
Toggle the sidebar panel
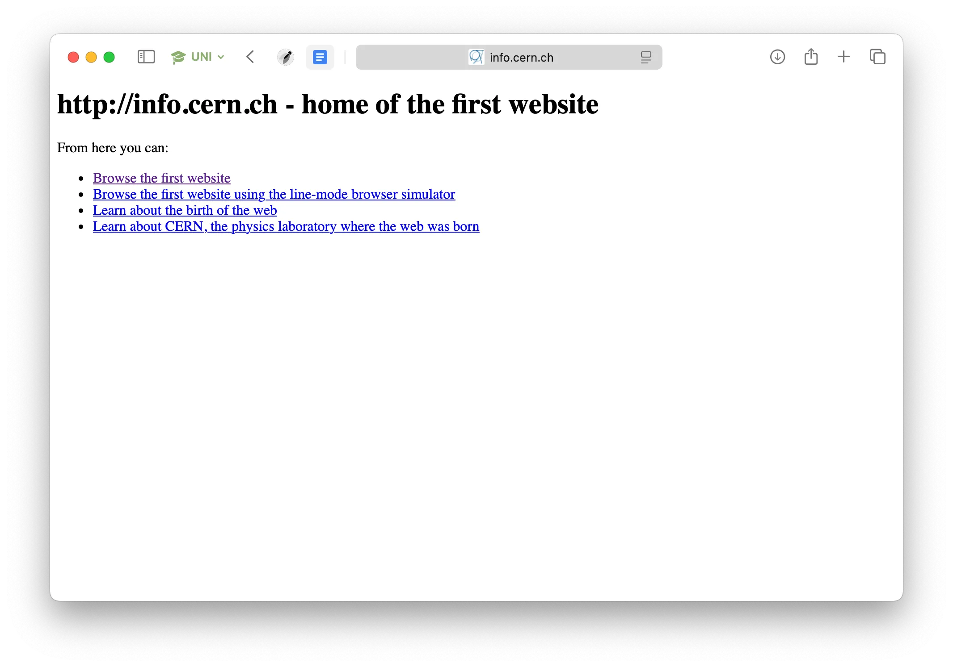pyautogui.click(x=146, y=57)
